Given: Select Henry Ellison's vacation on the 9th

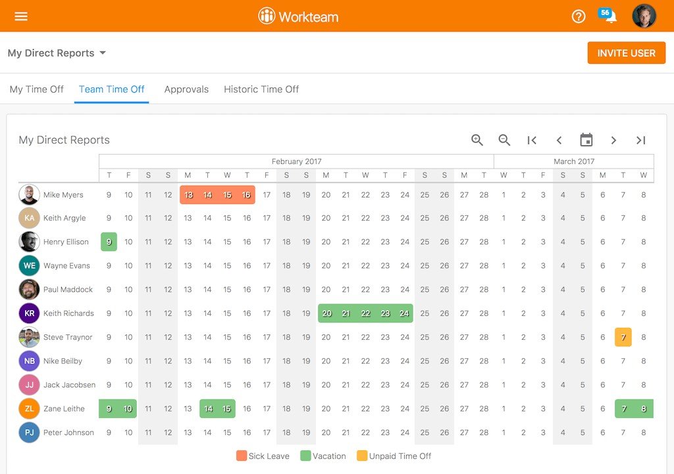Looking at the screenshot, I should [x=109, y=242].
